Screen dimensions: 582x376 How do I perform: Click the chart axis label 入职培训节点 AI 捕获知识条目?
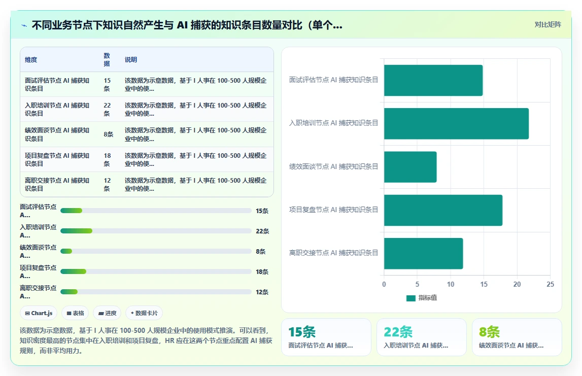[333, 123]
